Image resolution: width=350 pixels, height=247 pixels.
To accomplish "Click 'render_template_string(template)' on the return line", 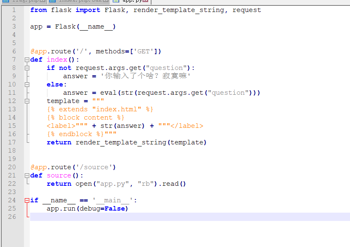I will pos(141,142).
